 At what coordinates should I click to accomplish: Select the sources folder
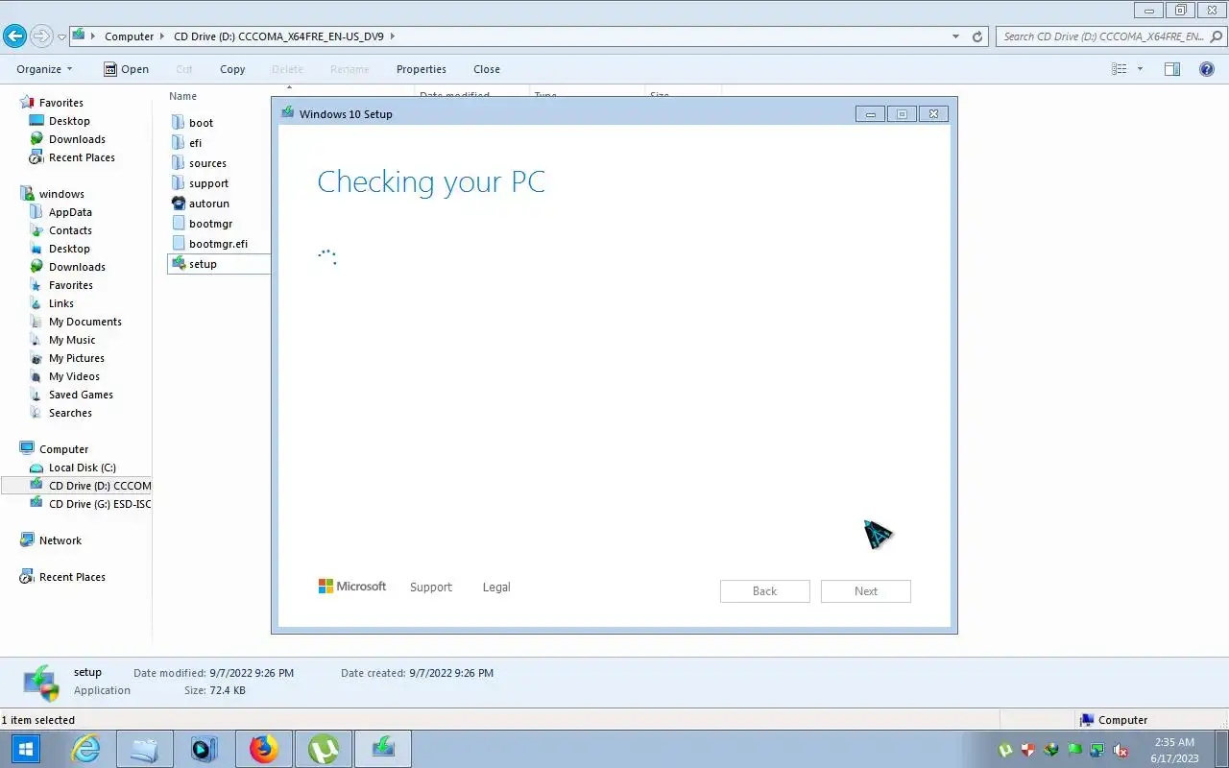click(199, 163)
